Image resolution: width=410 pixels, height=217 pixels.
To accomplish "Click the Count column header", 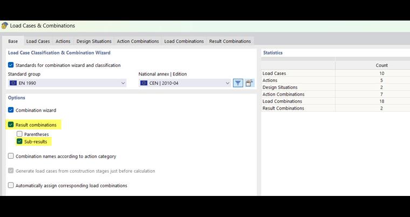I will [381, 65].
